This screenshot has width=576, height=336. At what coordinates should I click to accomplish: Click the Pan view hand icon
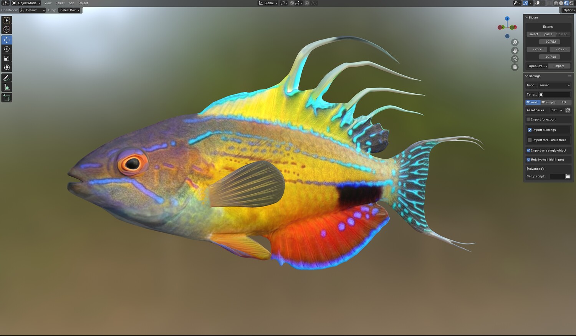(515, 51)
